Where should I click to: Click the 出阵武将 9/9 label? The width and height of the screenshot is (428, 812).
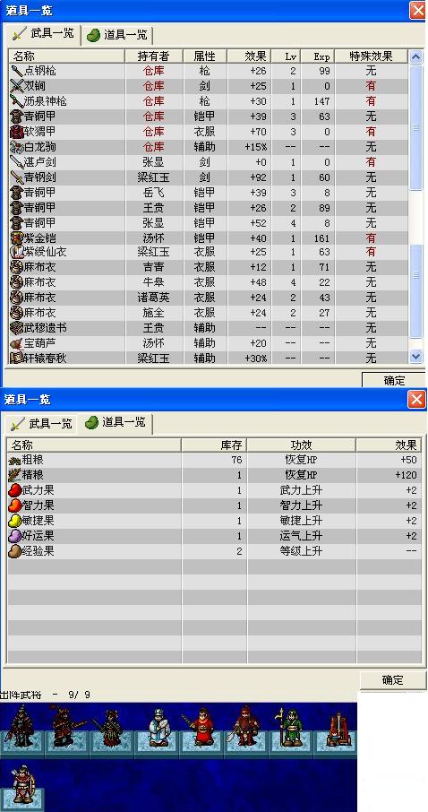pyautogui.click(x=46, y=695)
